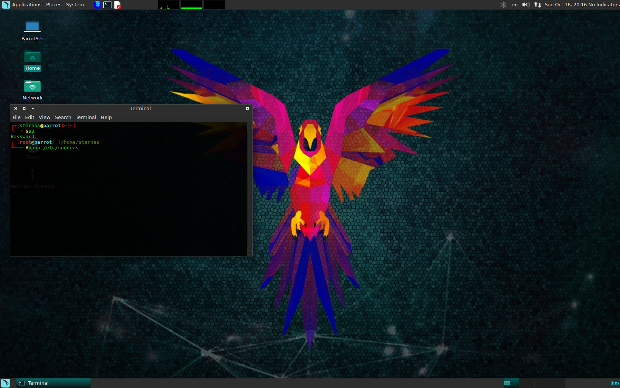Open the volume speaker control
The height and width of the screenshot is (388, 620).
coord(526,4)
